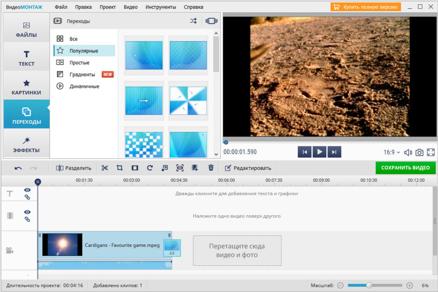
Task: Click the main video camera track icon
Action: (x=10, y=250)
